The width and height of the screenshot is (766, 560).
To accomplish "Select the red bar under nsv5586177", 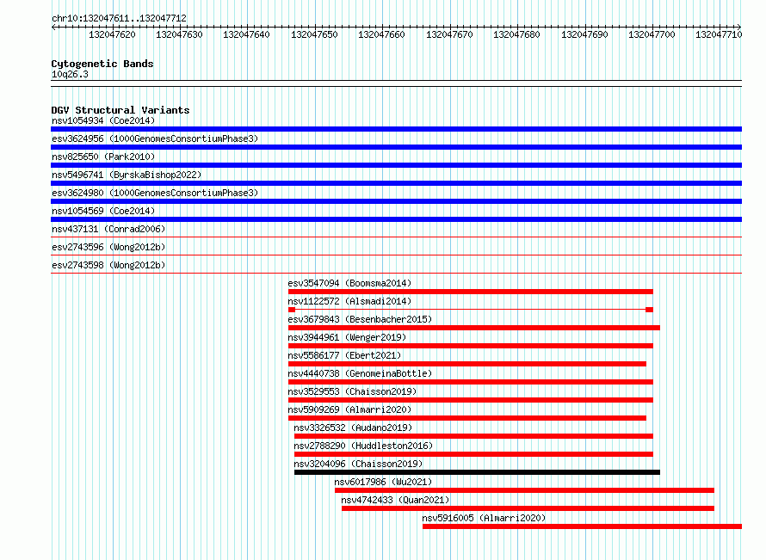I will pos(467,364).
